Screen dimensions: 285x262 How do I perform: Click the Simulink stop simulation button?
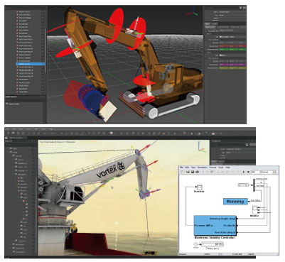(x=248, y=172)
